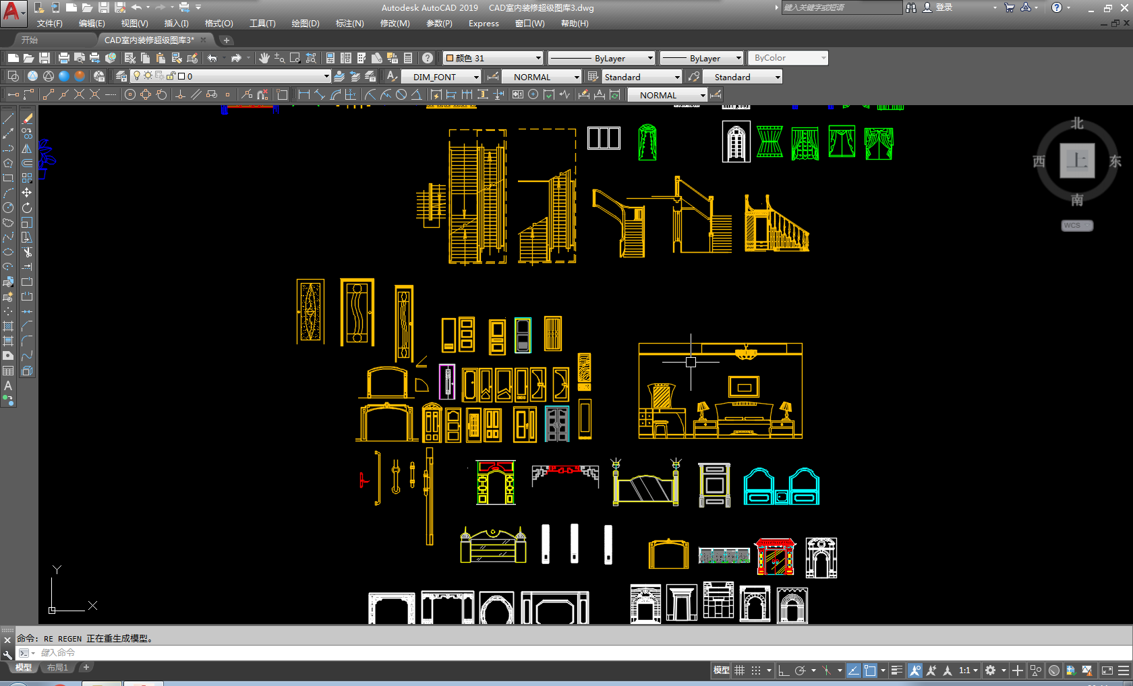Open the 绘图(D) menu
The width and height of the screenshot is (1133, 686).
coord(305,24)
